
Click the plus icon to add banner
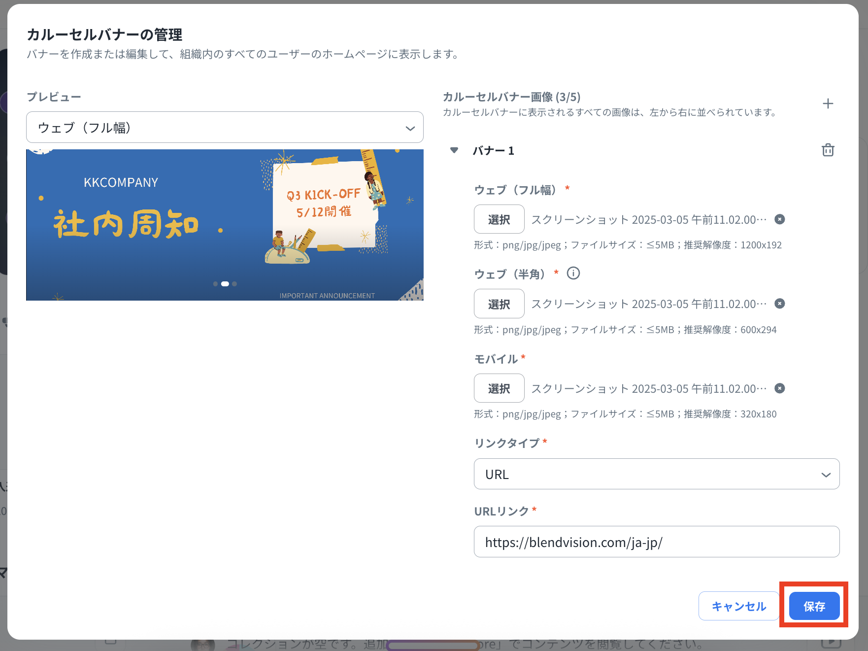tap(828, 103)
